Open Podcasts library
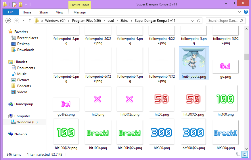This screenshot has height=160, width=251. (24, 86)
